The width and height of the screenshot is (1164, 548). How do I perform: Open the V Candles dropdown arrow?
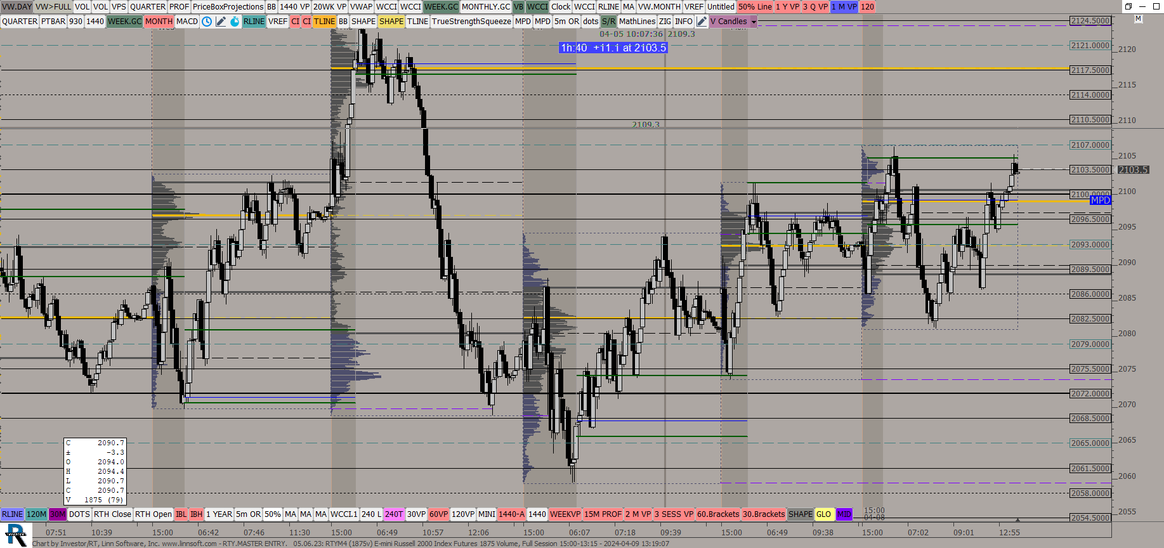(754, 22)
